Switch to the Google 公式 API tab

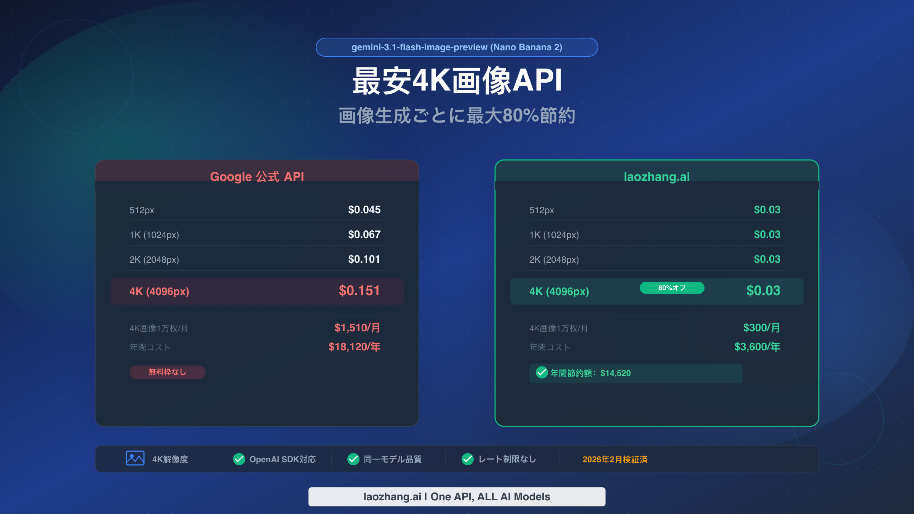click(257, 176)
